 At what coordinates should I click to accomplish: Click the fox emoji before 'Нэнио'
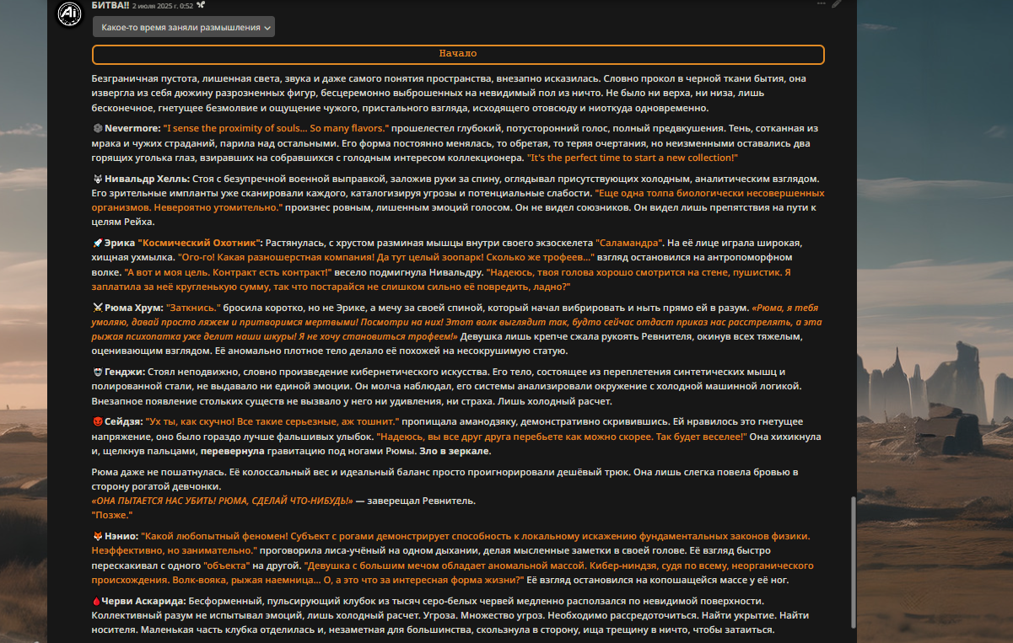click(97, 536)
